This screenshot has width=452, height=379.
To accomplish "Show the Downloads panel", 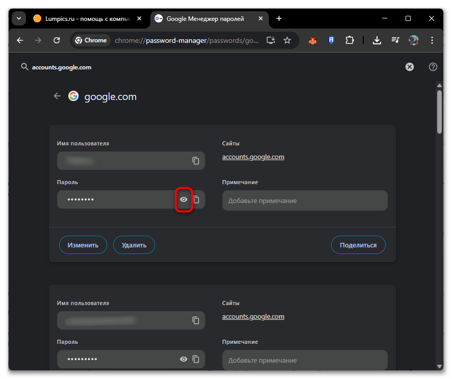I will [377, 40].
